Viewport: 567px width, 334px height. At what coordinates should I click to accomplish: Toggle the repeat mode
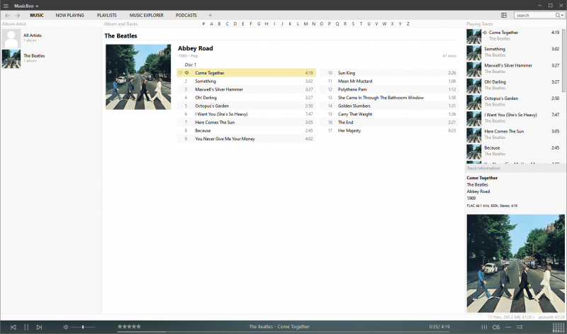(x=509, y=327)
